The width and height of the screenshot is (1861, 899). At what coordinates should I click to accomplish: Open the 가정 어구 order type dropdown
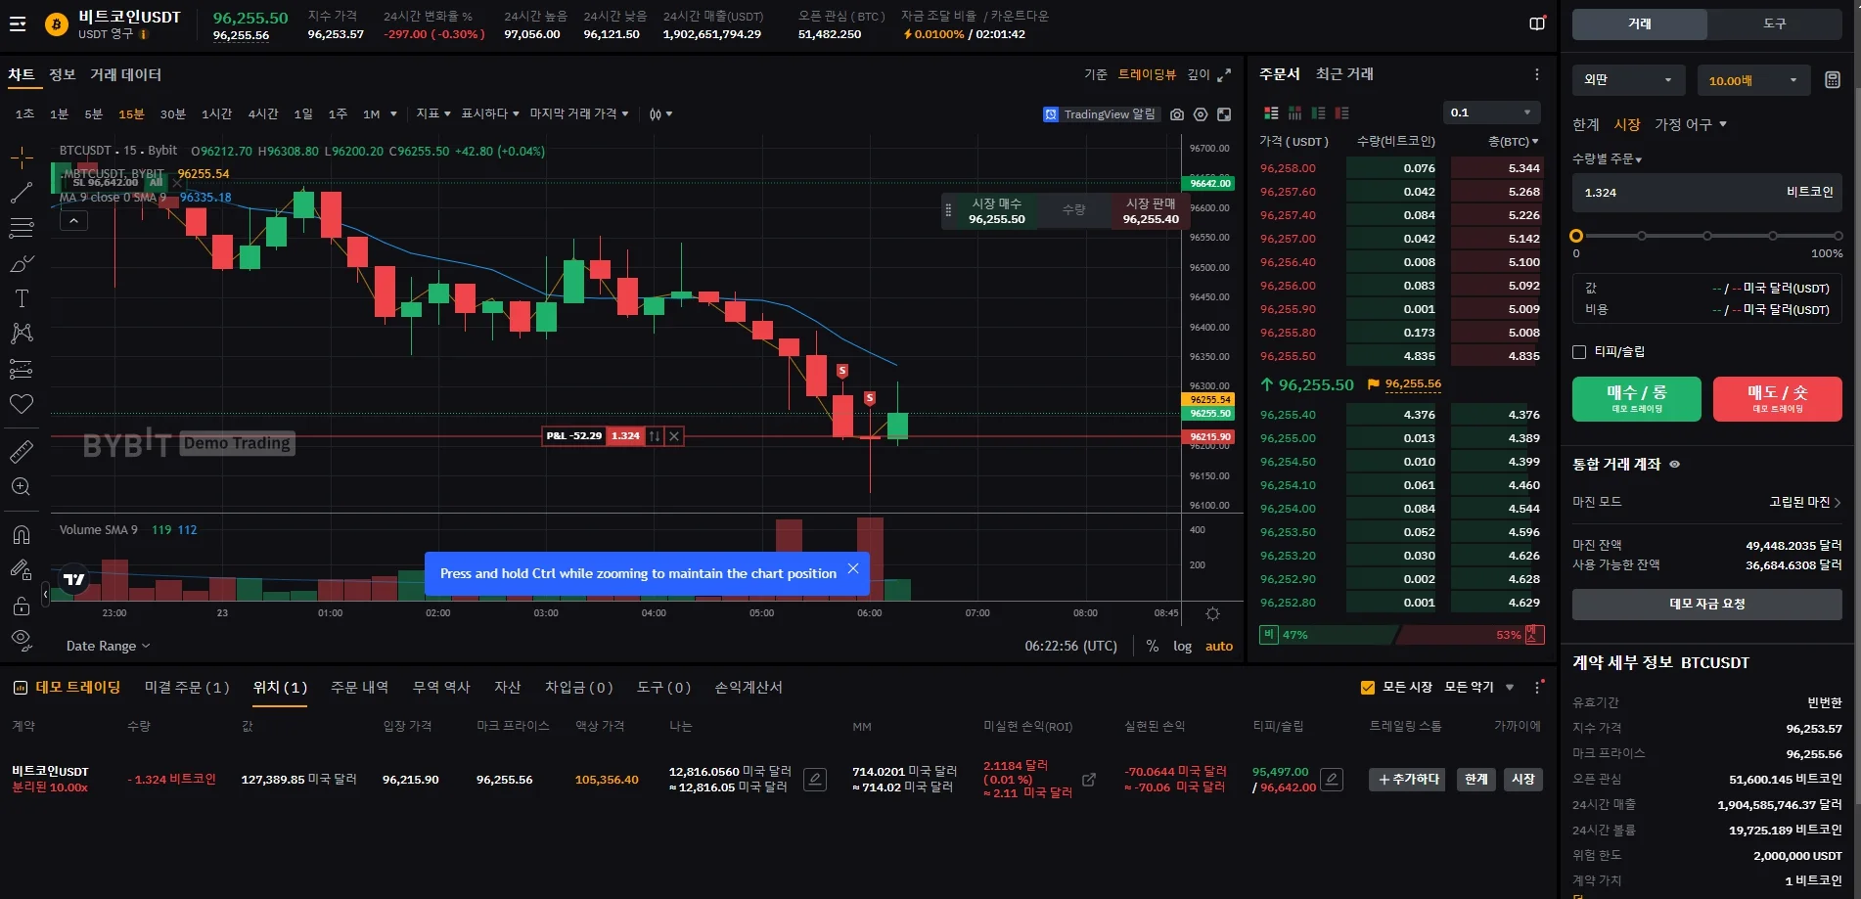1691,124
